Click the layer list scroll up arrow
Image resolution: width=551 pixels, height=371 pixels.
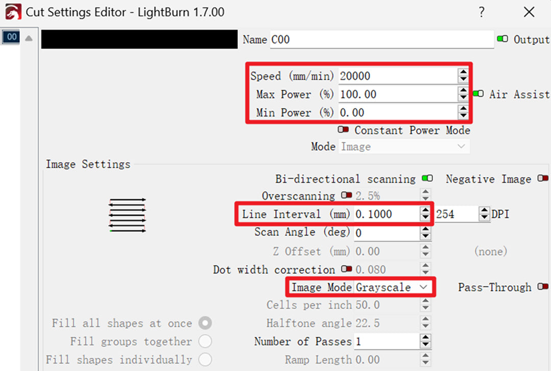click(29, 38)
